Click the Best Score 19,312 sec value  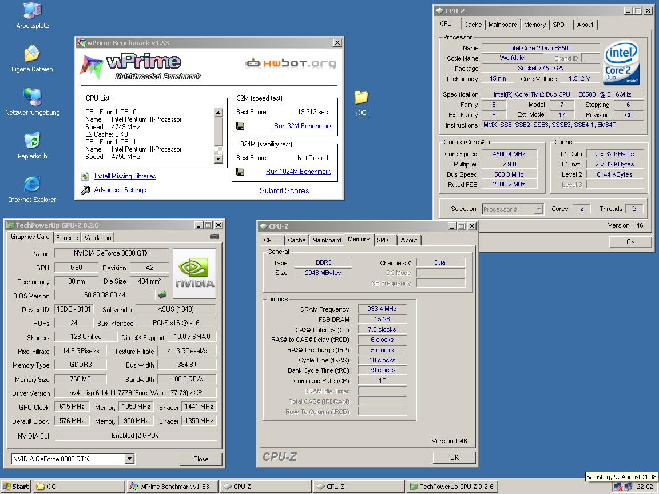pos(313,112)
